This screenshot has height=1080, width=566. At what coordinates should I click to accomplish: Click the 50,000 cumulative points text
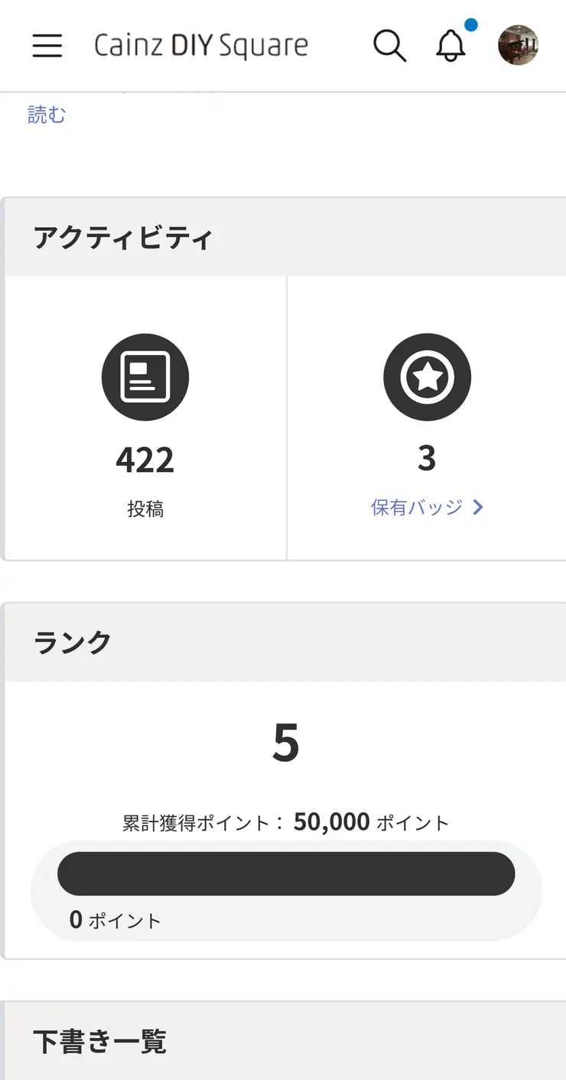(x=331, y=822)
